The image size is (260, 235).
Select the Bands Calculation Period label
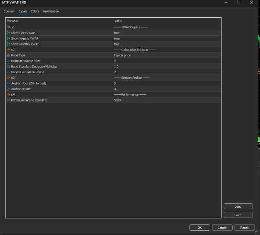point(28,72)
